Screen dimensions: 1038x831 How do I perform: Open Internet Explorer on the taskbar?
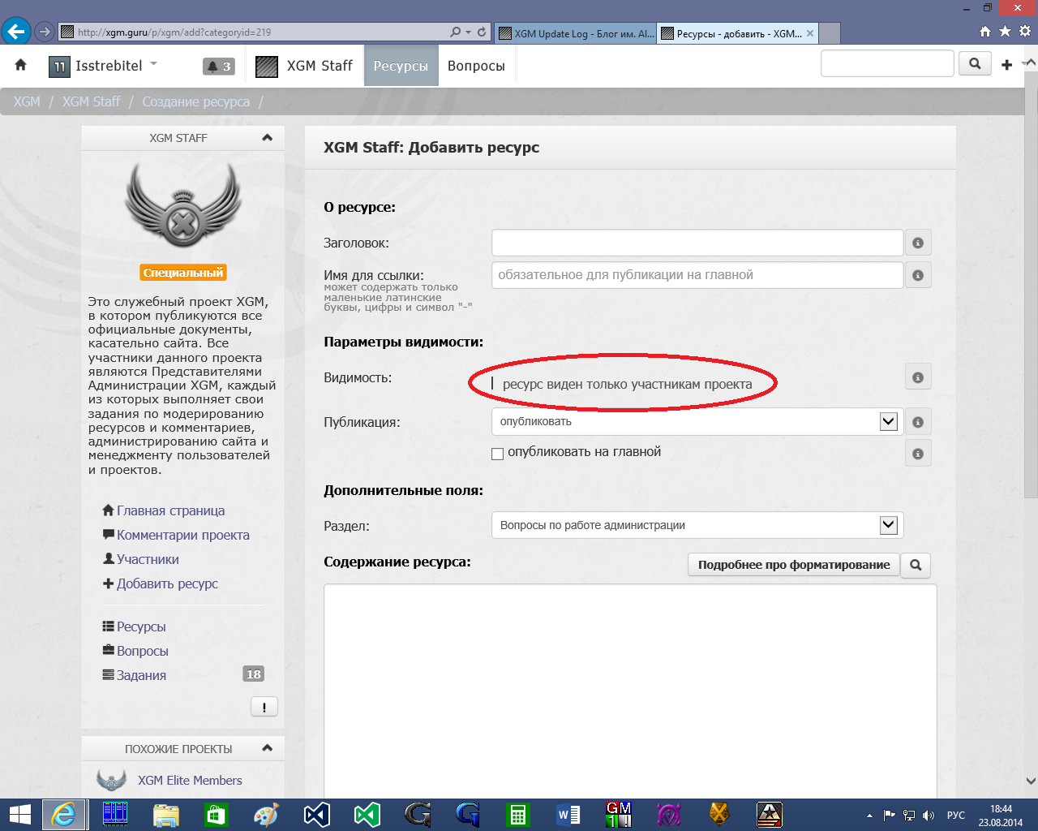click(x=63, y=814)
